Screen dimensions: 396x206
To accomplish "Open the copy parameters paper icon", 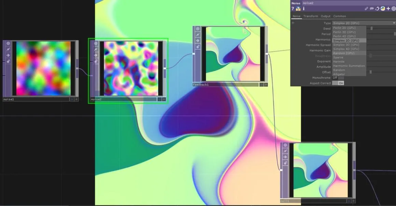I will (377, 9).
